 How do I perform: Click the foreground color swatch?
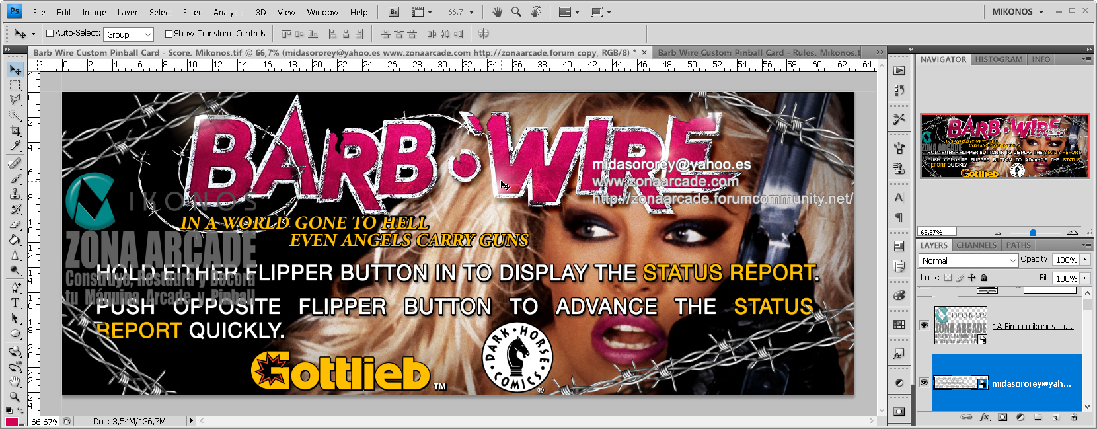point(11,422)
